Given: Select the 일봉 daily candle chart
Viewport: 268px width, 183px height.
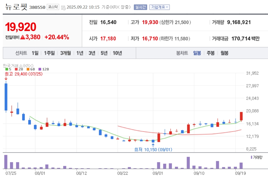Looking at the screenshot, I should [x=197, y=53].
